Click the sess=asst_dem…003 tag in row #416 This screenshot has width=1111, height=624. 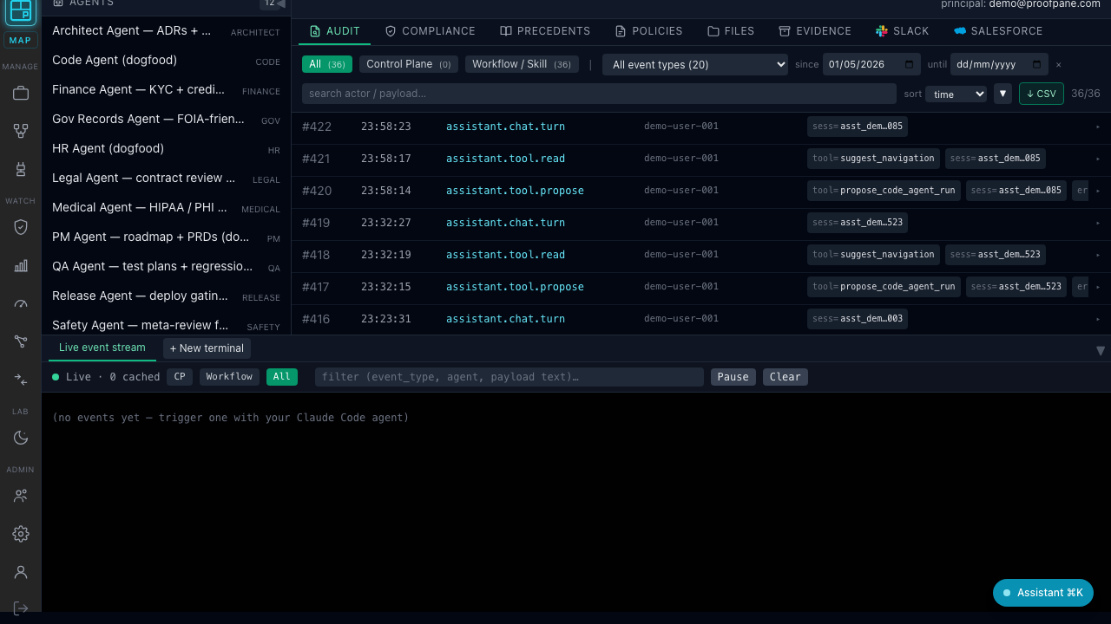pos(858,319)
